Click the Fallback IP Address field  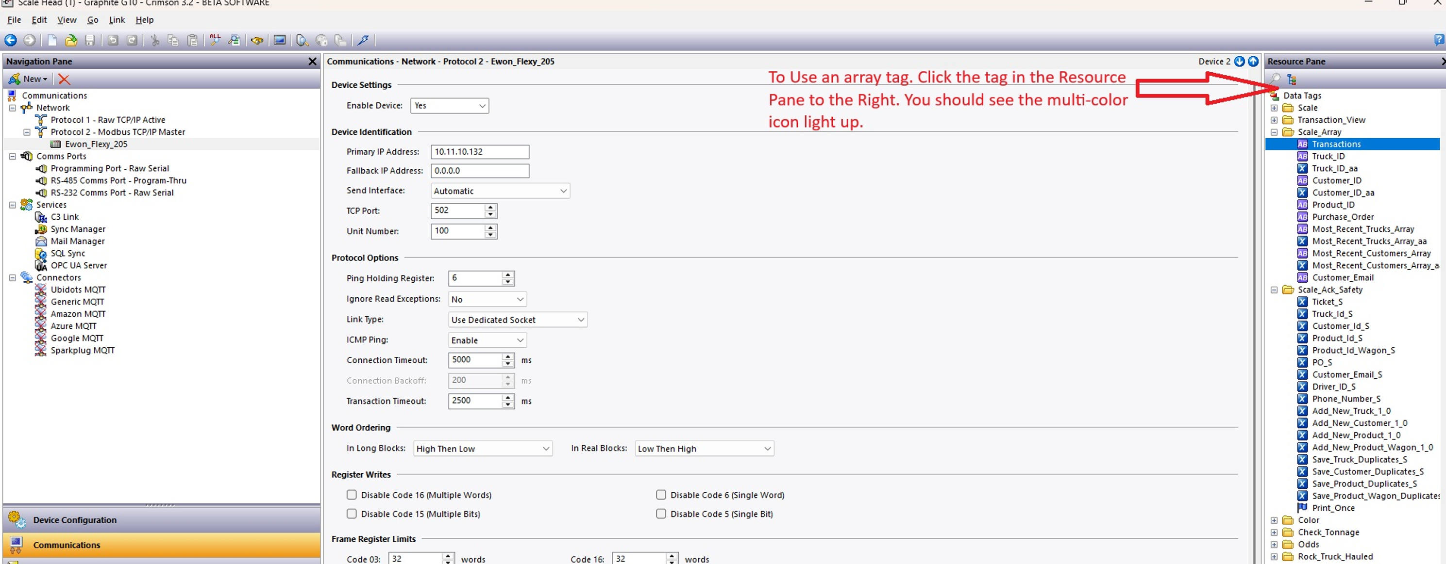point(480,170)
